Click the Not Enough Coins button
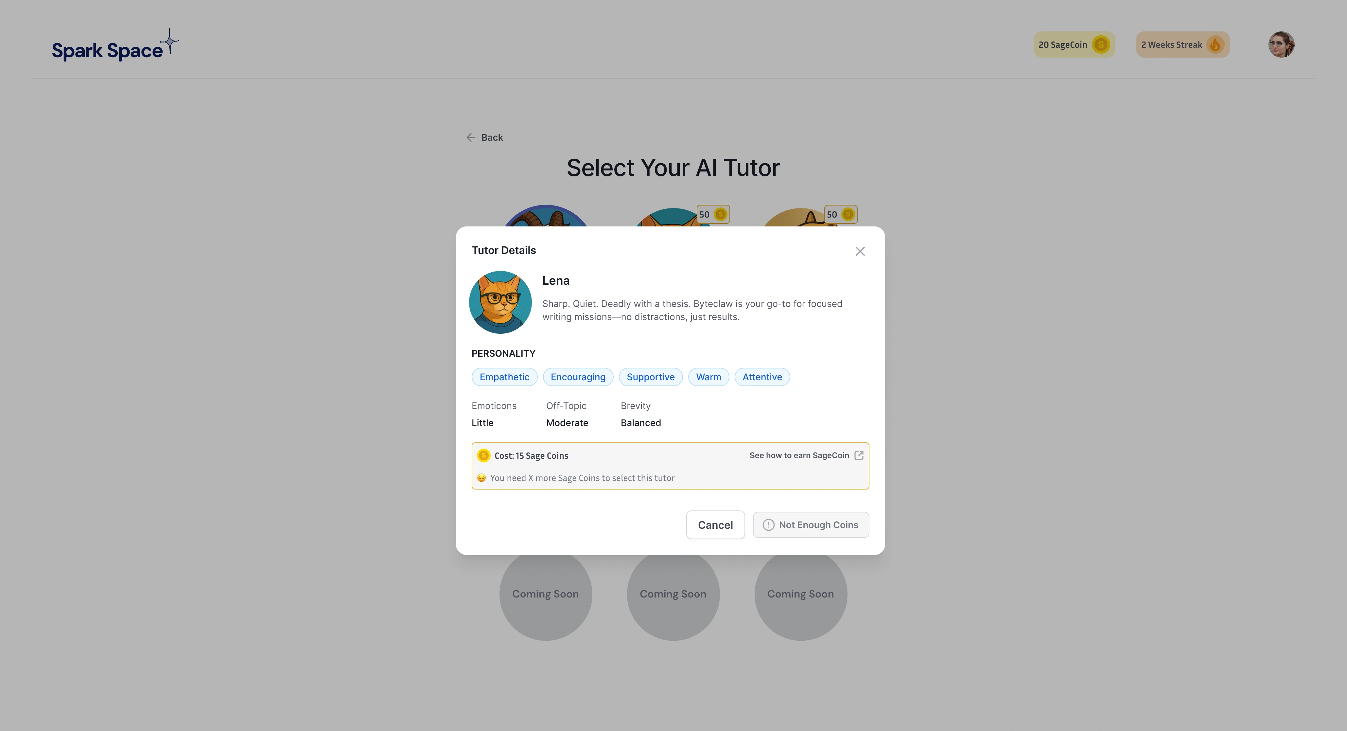This screenshot has width=1347, height=731. (811, 525)
